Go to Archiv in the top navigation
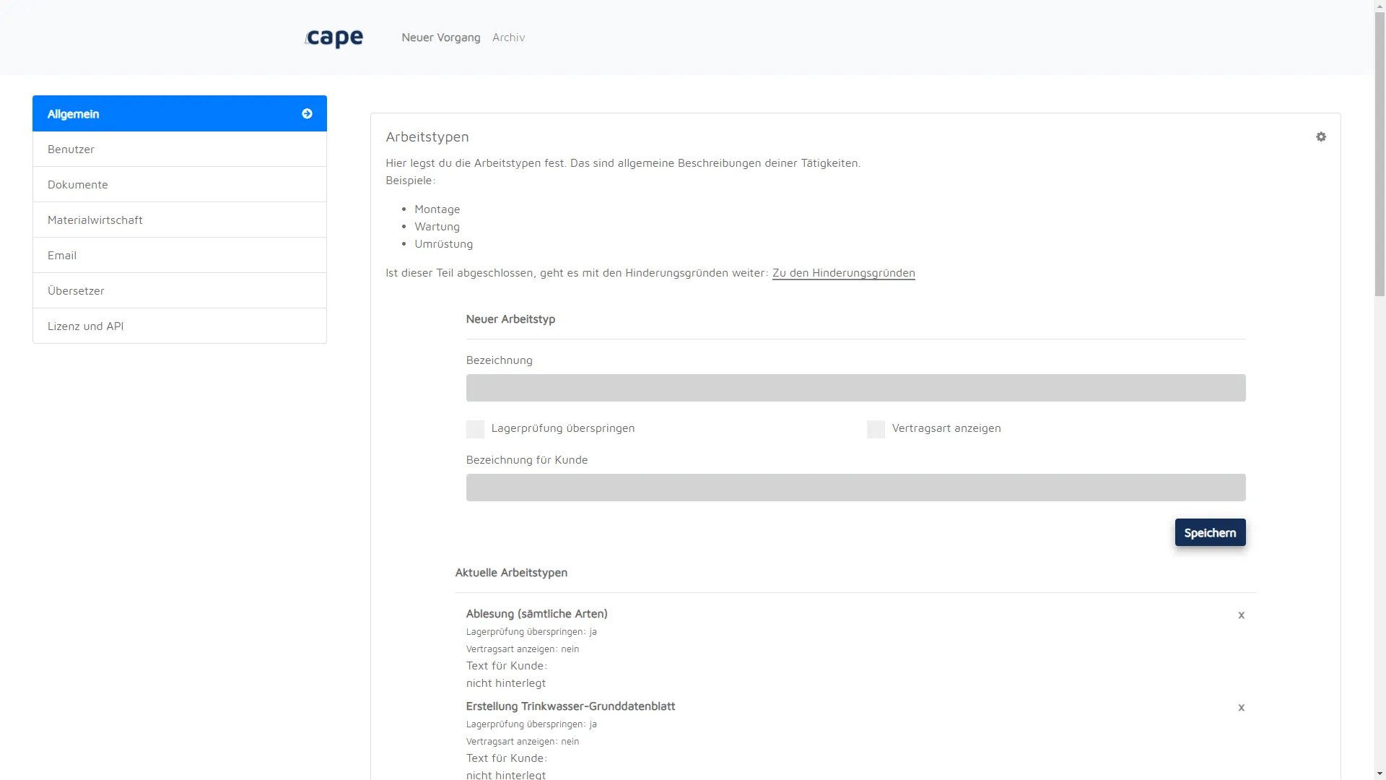1386x780 pixels. 509,38
